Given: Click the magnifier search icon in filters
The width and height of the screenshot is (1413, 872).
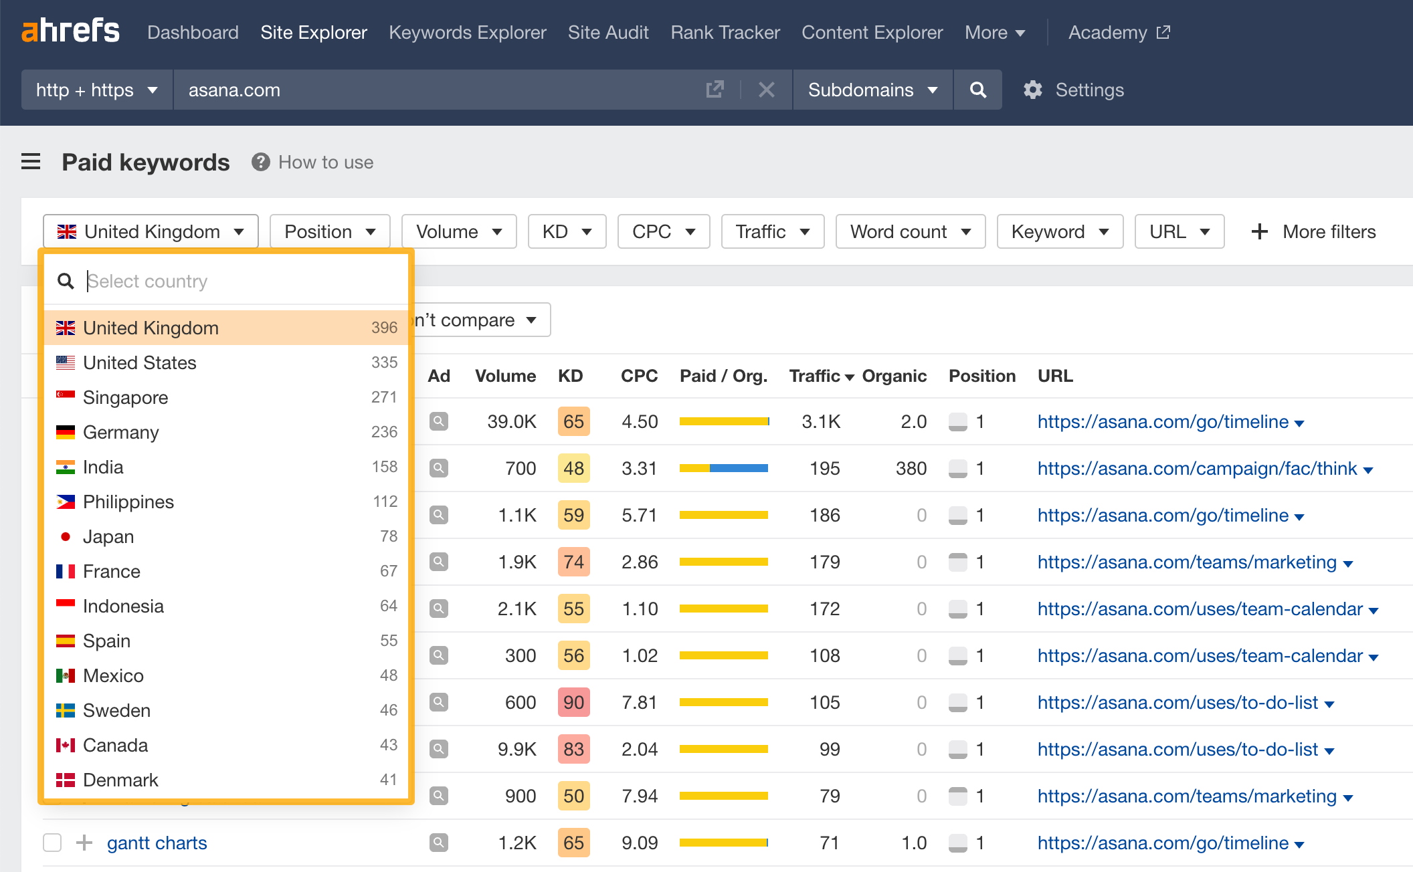Looking at the screenshot, I should (65, 282).
